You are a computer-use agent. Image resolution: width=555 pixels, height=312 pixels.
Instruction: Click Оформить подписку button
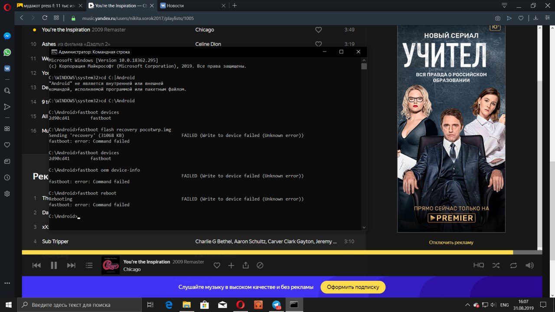pos(353,287)
